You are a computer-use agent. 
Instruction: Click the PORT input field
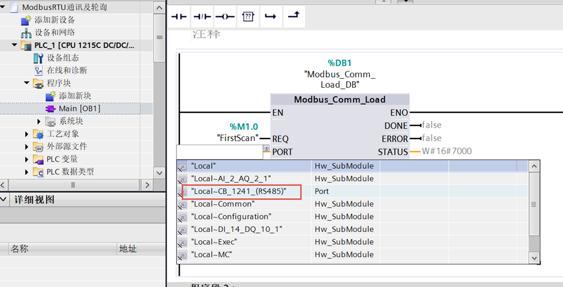tap(220, 152)
